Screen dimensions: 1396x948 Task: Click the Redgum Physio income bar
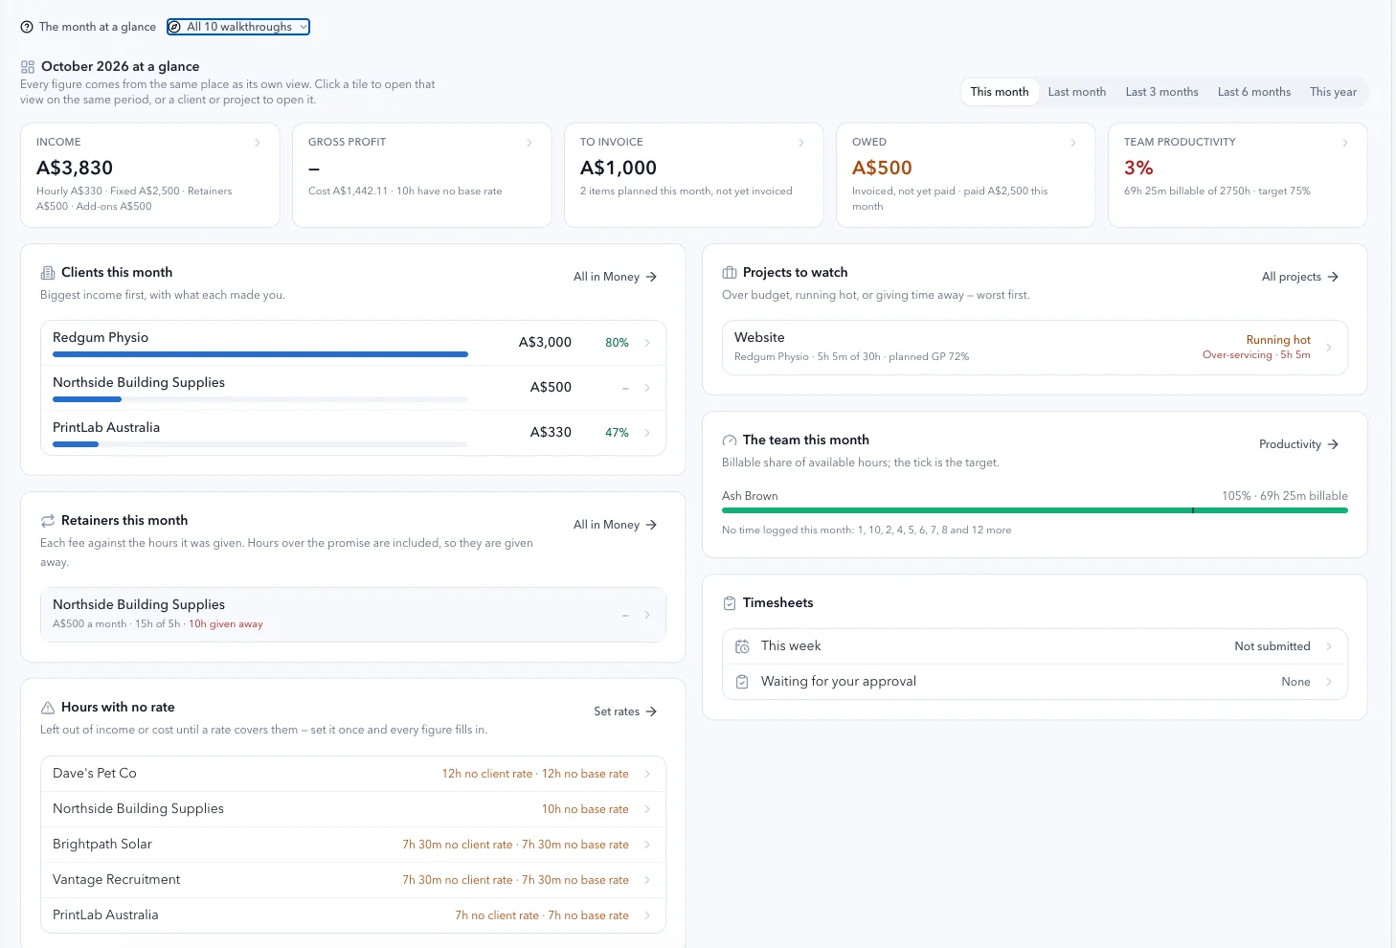coord(260,354)
